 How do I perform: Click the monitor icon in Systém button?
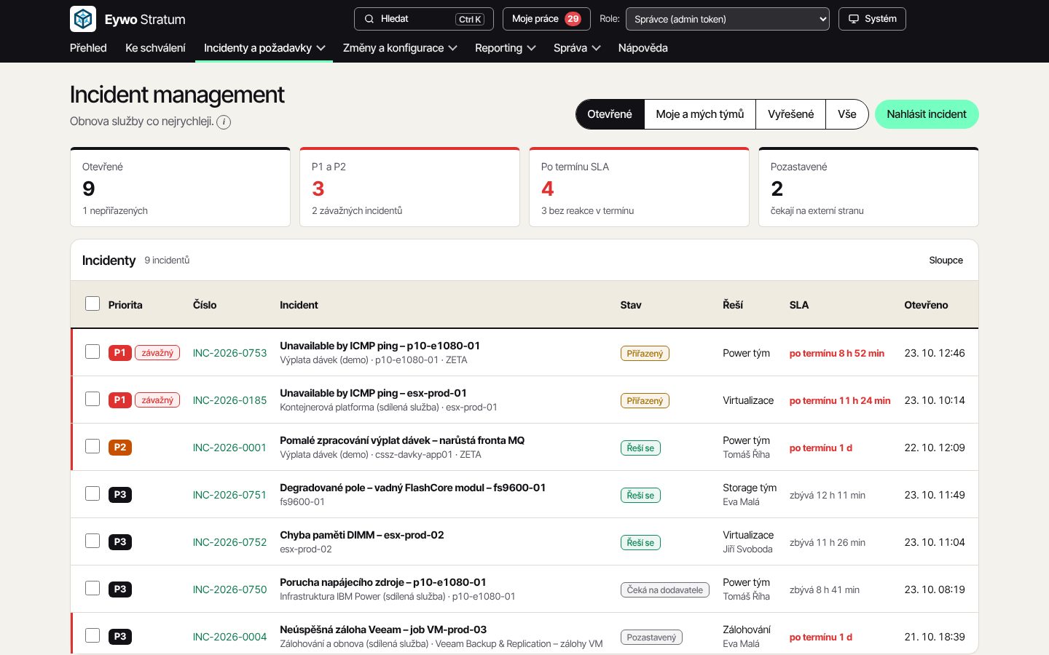pyautogui.click(x=853, y=19)
